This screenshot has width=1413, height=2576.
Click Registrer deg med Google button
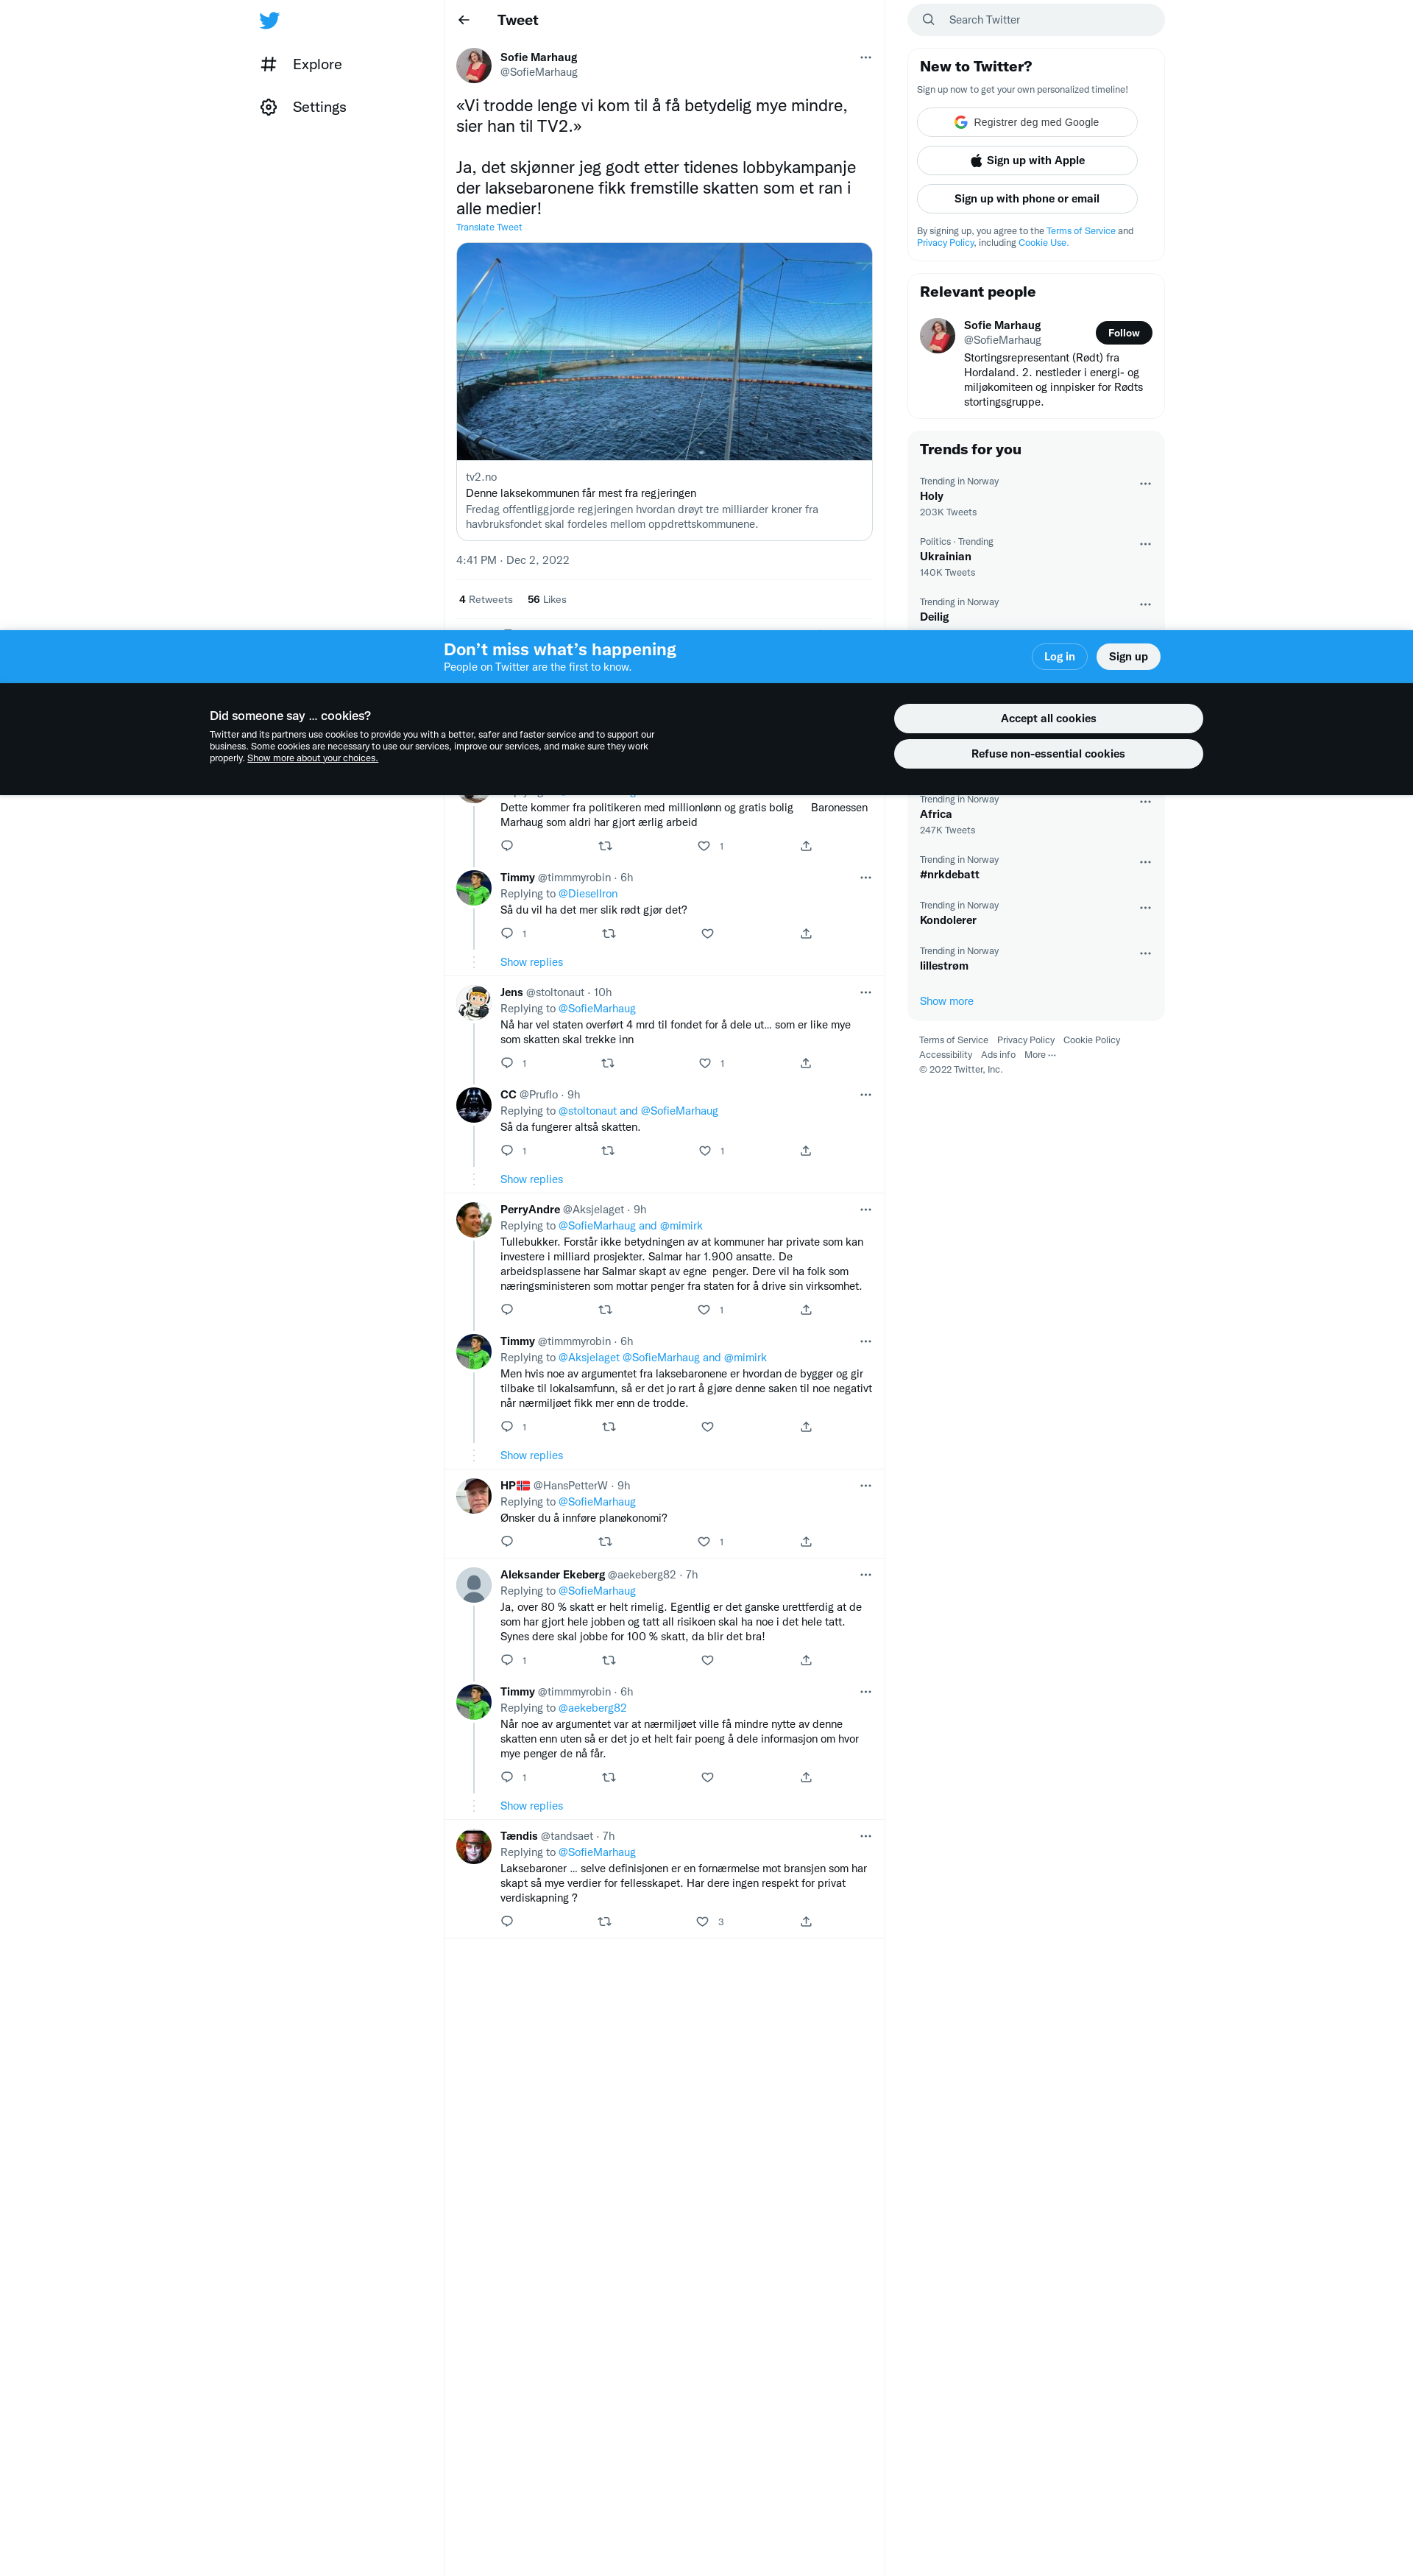click(1027, 122)
